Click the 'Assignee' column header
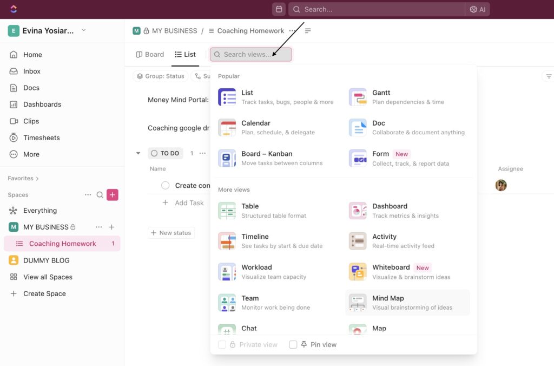The width and height of the screenshot is (554, 366). (x=511, y=169)
